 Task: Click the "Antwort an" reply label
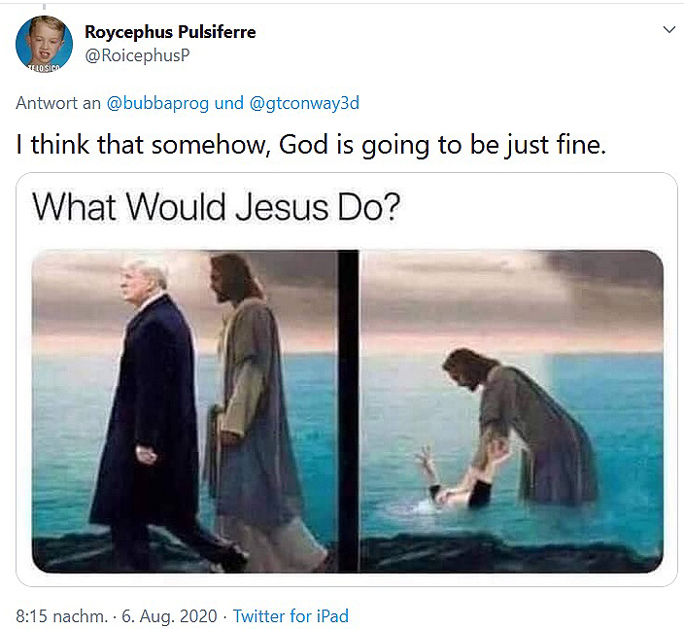57,102
